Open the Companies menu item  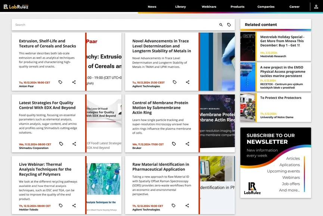point(266,7)
